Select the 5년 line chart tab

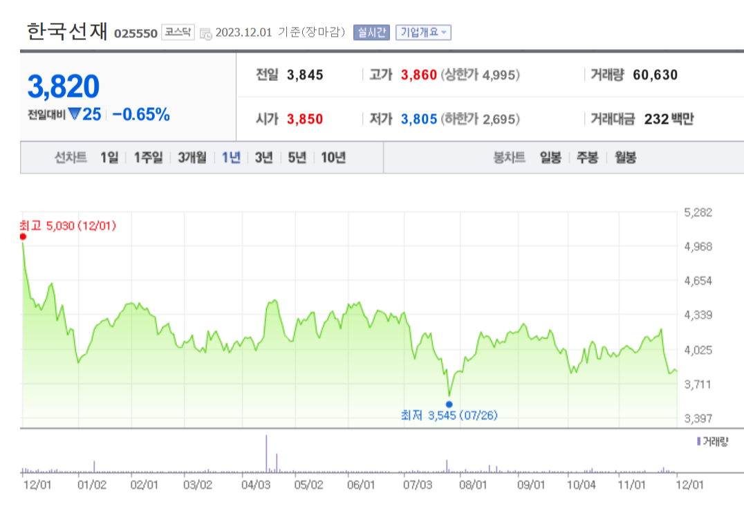(x=297, y=157)
